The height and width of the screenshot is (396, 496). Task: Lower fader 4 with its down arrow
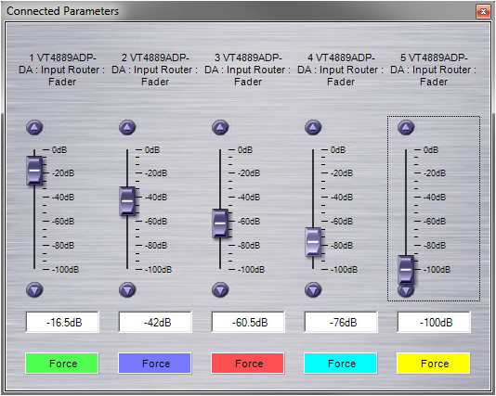pyautogui.click(x=313, y=290)
